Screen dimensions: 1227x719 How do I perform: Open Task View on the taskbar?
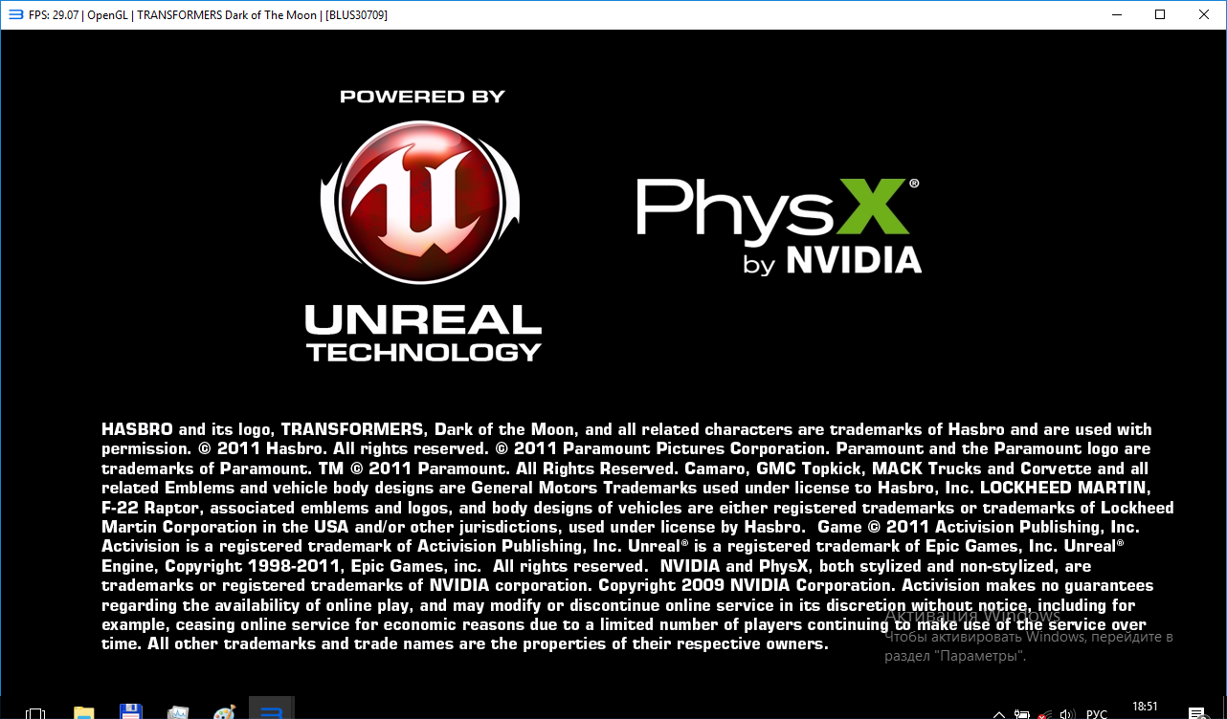(35, 712)
